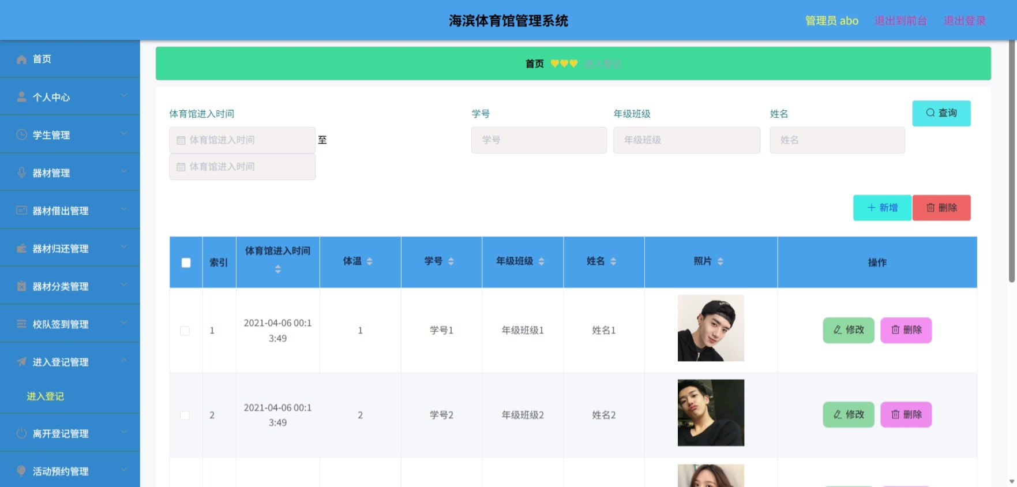Click the power icon beside 离开登记管理
The image size is (1017, 487).
click(x=21, y=433)
